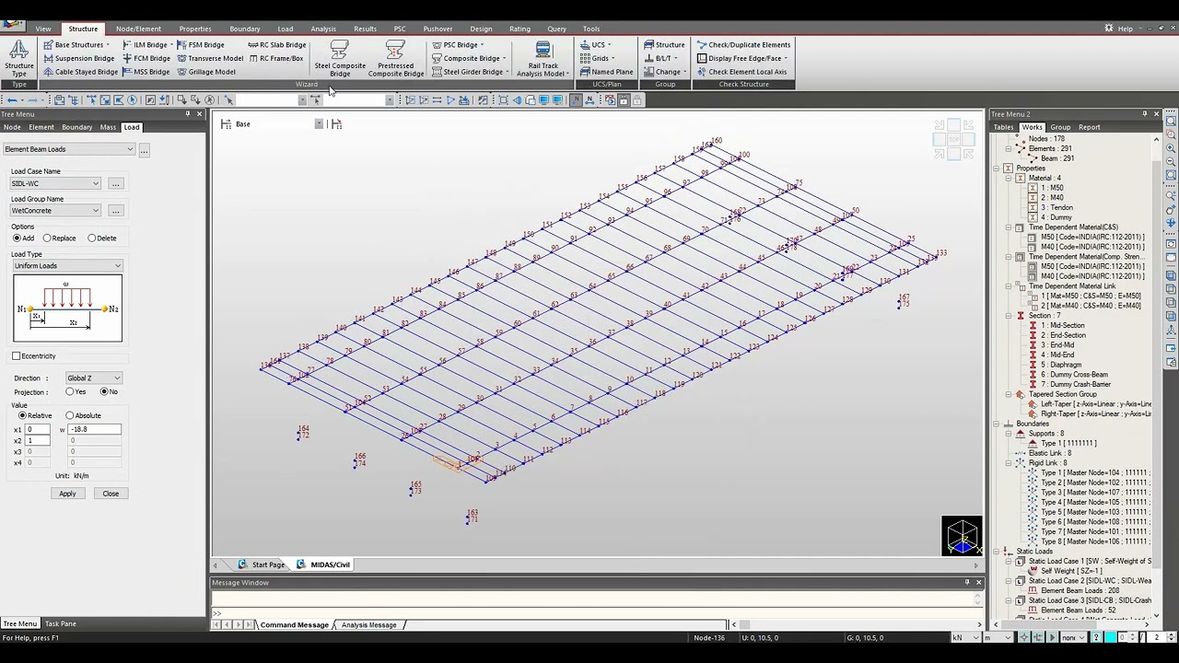Open the PSC Bridge dropdown

458,44
